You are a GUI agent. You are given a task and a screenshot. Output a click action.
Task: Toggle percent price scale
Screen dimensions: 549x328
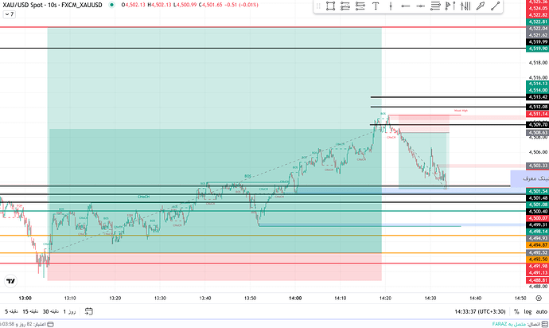point(516,311)
